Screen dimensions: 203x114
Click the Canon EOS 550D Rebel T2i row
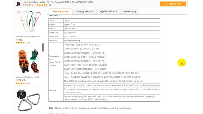point(112,57)
